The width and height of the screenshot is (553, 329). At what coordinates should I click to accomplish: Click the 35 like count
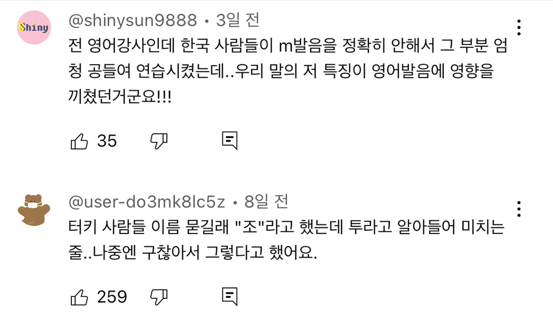[x=107, y=141]
